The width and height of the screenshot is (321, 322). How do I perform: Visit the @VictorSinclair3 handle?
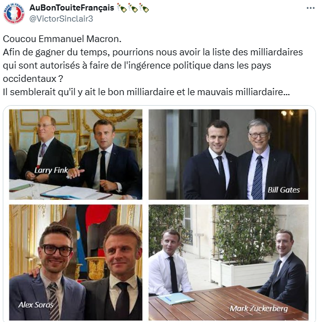point(61,19)
